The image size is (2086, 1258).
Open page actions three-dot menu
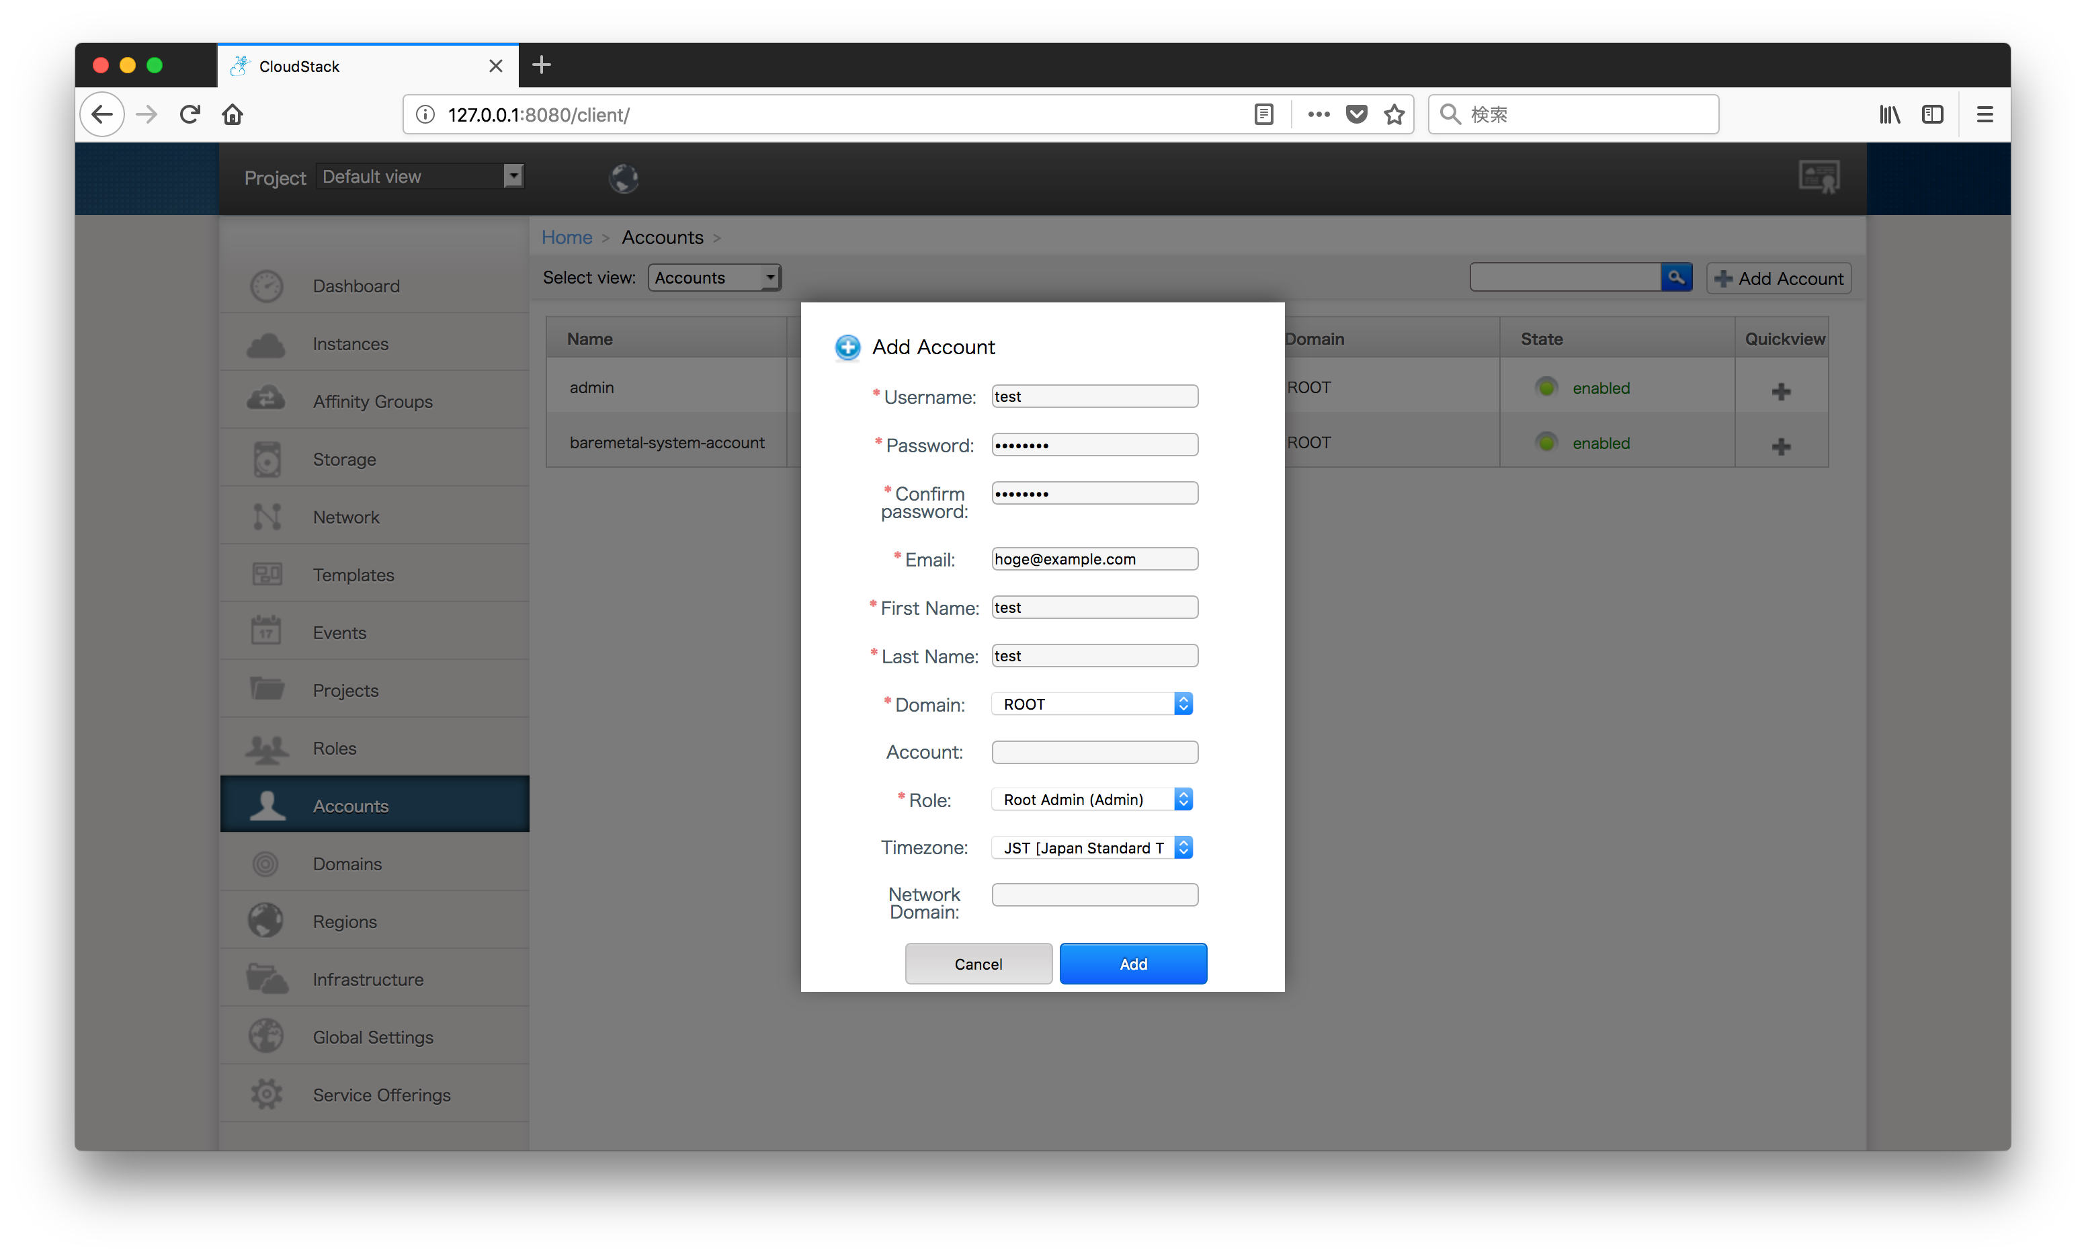[1318, 114]
